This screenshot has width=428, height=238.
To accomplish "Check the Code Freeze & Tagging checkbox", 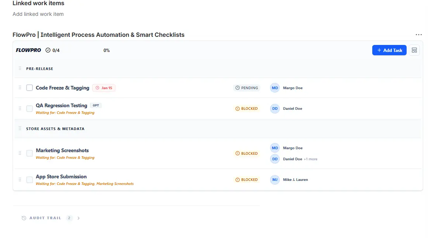I will 30,88.
